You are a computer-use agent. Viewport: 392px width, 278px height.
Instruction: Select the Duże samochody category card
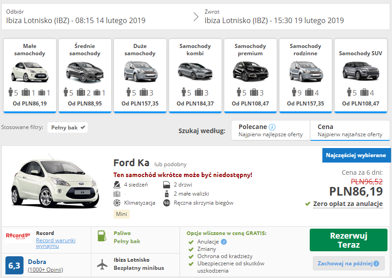pyautogui.click(x=140, y=76)
